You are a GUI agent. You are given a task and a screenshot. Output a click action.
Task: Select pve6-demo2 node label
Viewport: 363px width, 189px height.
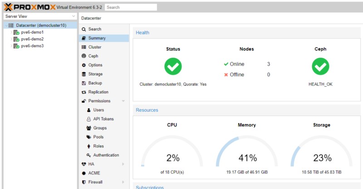coord(32,39)
